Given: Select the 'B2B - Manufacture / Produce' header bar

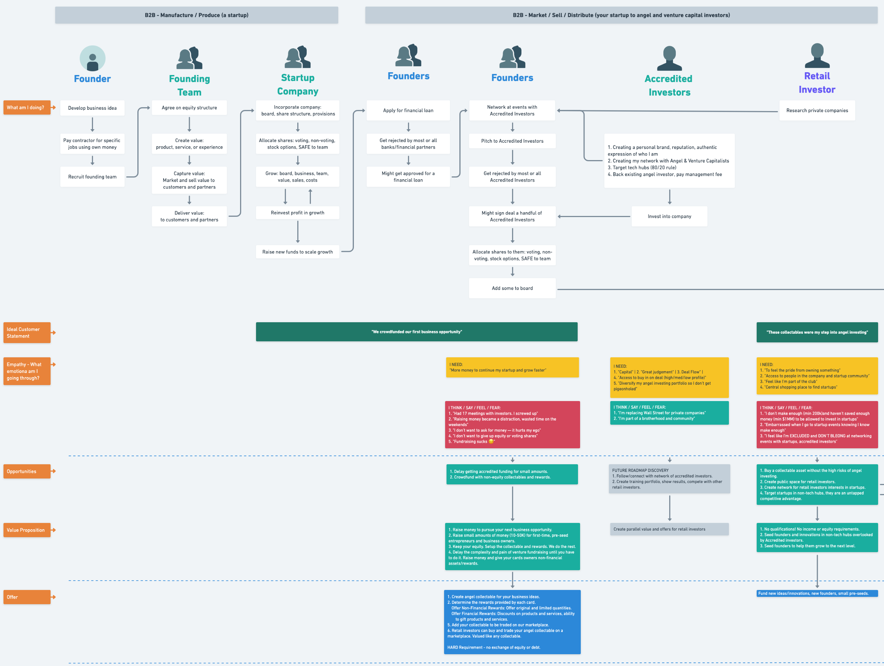Looking at the screenshot, I should [x=196, y=15].
